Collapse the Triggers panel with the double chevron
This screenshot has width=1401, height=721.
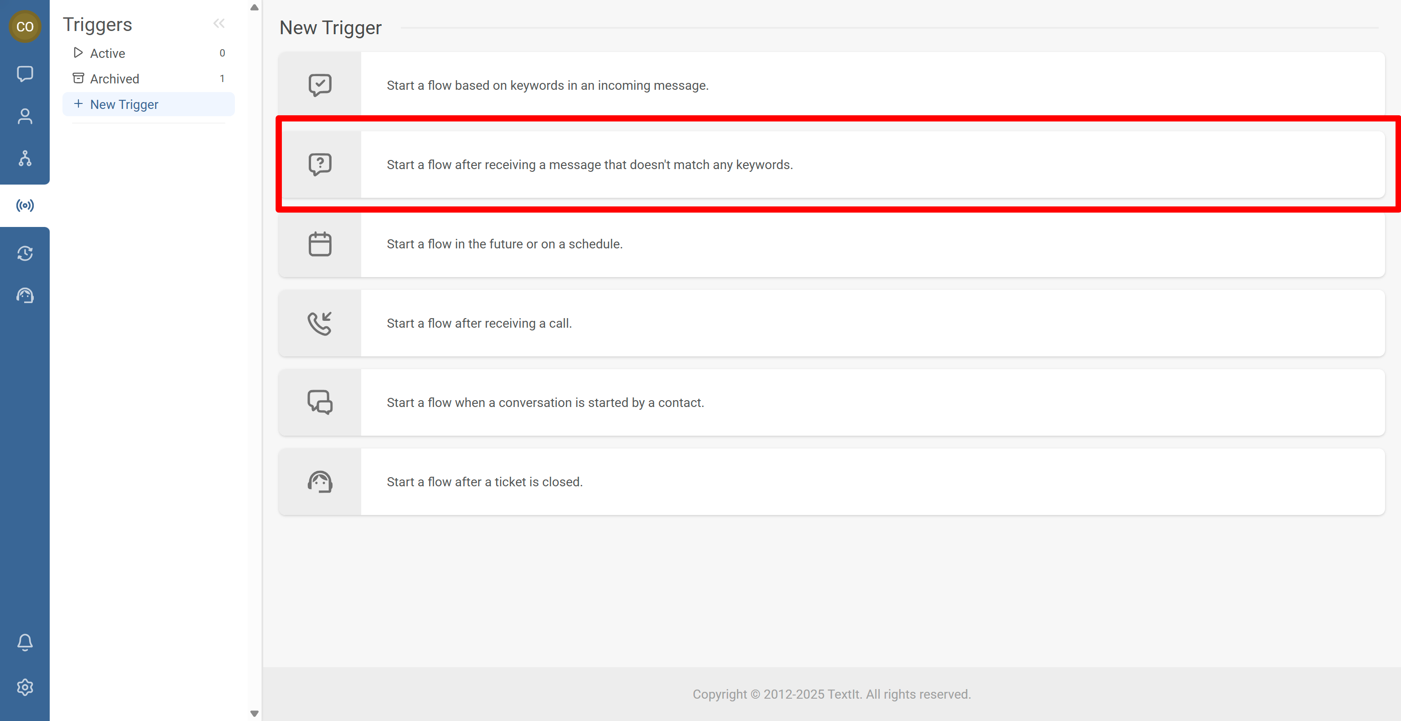(x=220, y=23)
